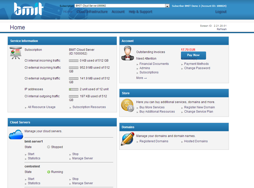Viewport: 254px width, 188px height.
Task: Open the Subscriptions link in Account panel
Action: (x=149, y=72)
